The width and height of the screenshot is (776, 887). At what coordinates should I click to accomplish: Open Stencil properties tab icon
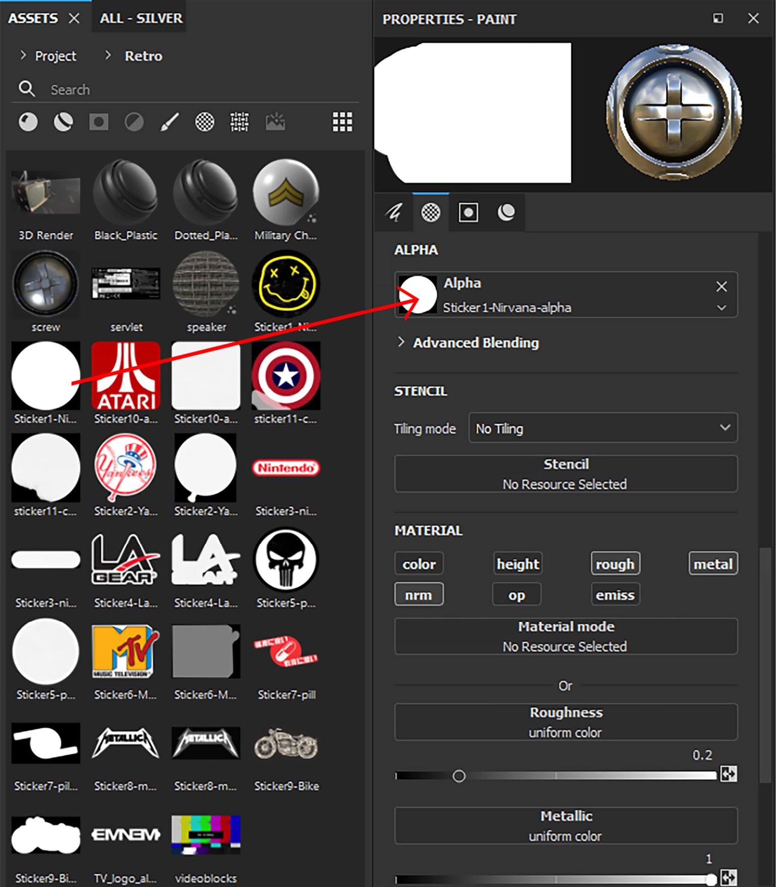pos(468,212)
